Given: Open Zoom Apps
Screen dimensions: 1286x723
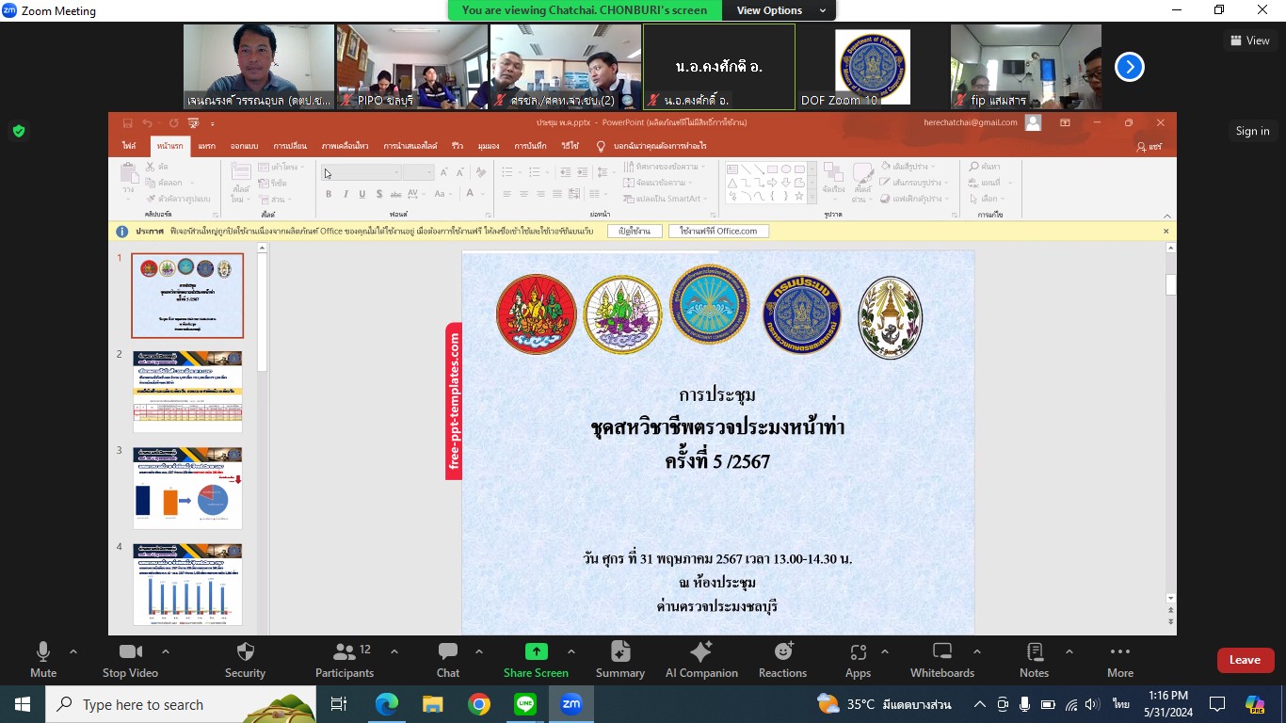Looking at the screenshot, I should [x=858, y=659].
